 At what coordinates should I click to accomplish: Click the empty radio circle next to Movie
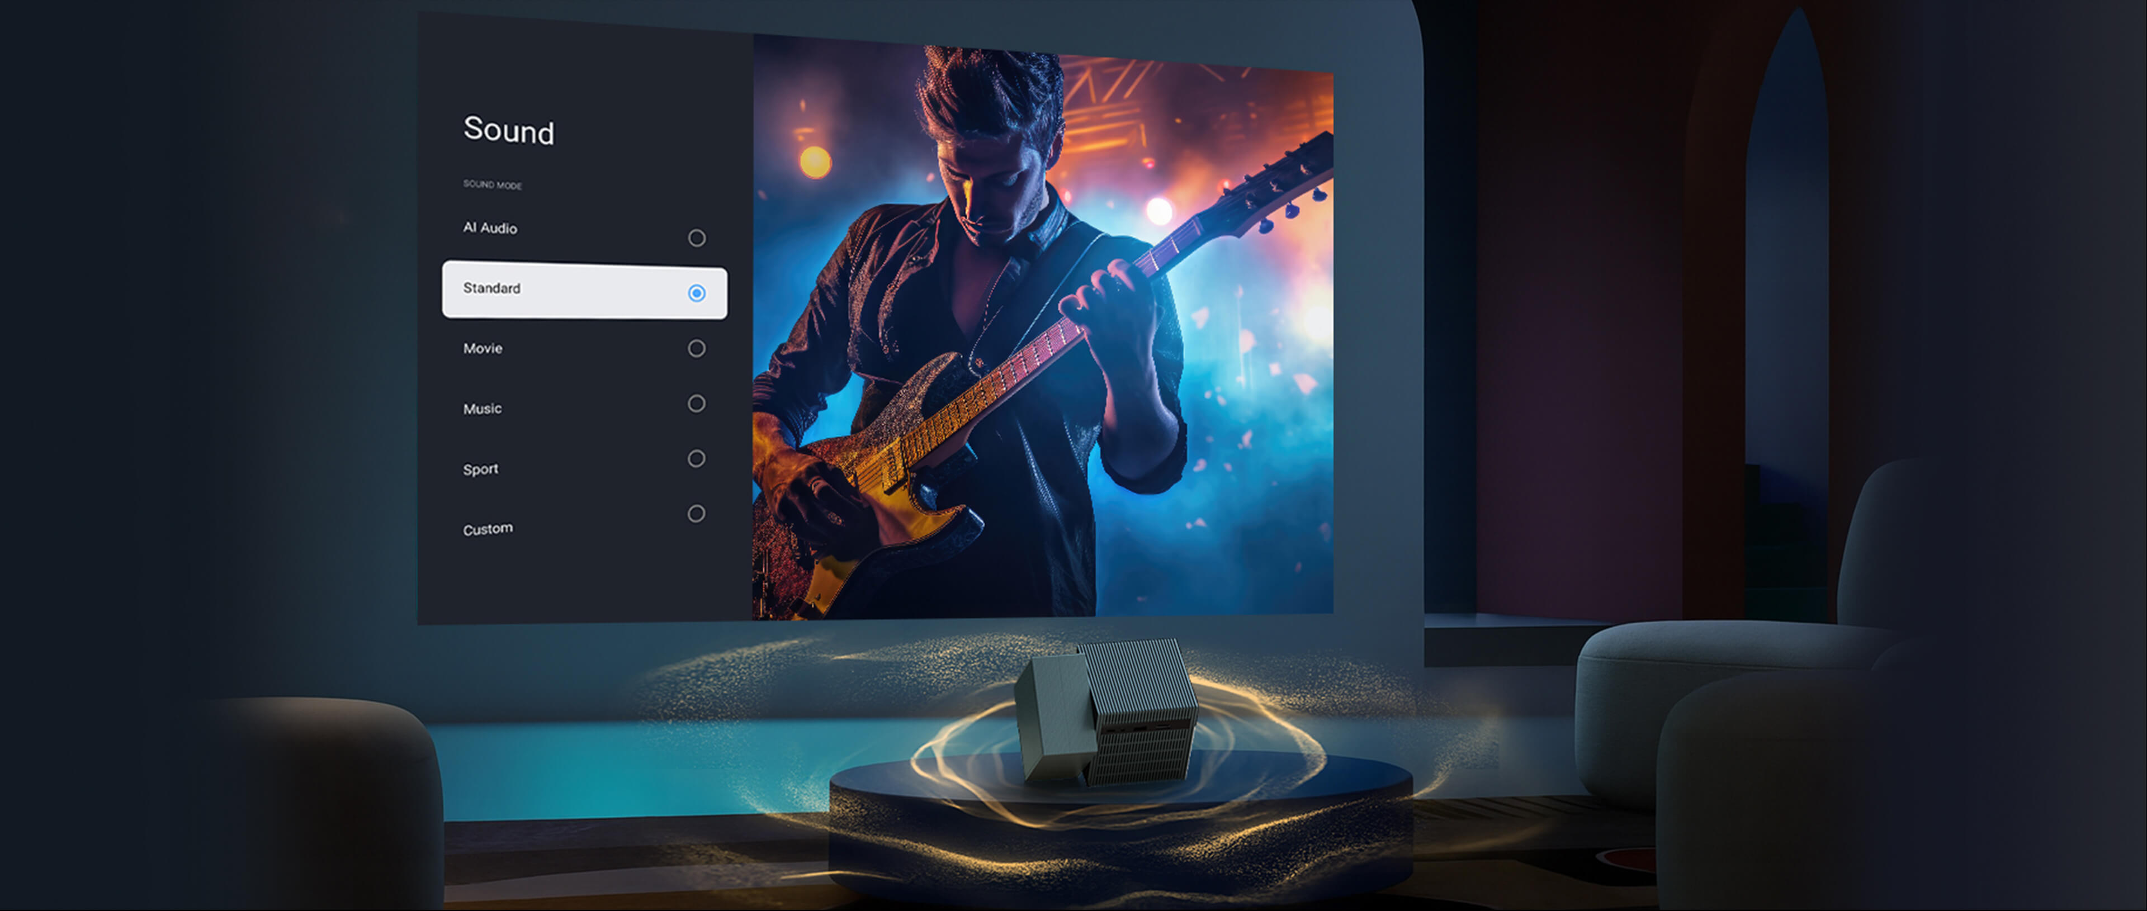(x=696, y=349)
